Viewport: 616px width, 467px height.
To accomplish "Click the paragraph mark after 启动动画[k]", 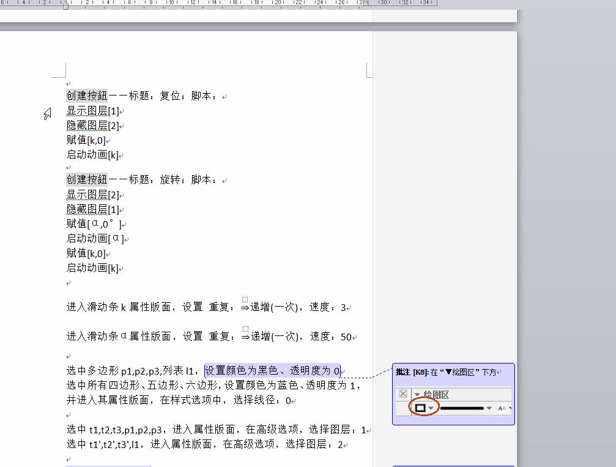I will pos(121,267).
